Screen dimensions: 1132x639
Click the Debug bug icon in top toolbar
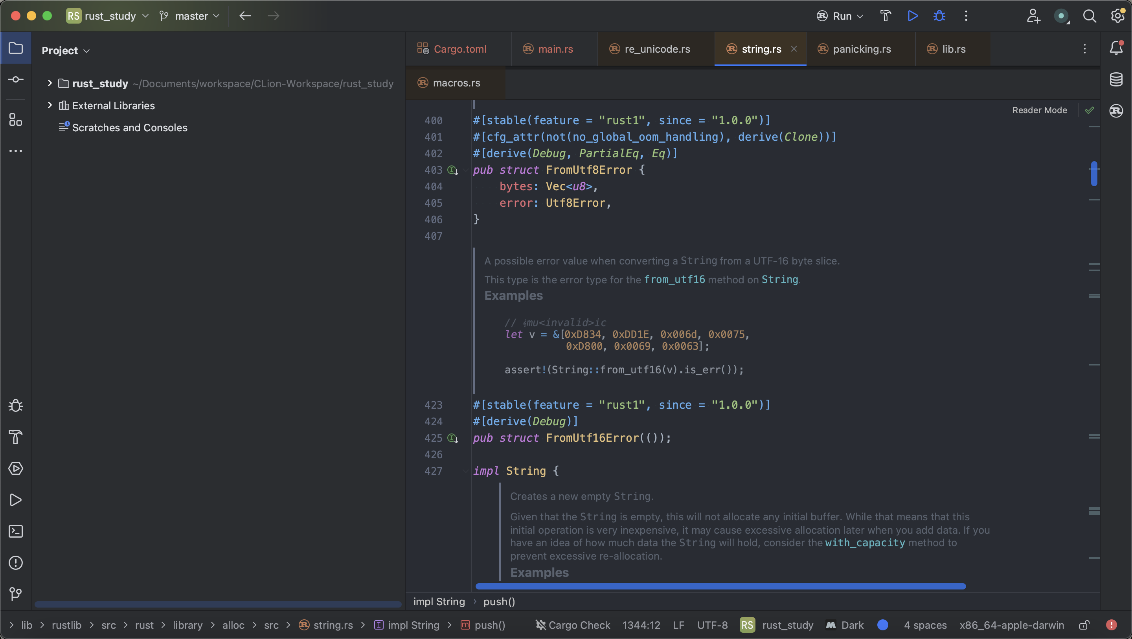click(939, 16)
